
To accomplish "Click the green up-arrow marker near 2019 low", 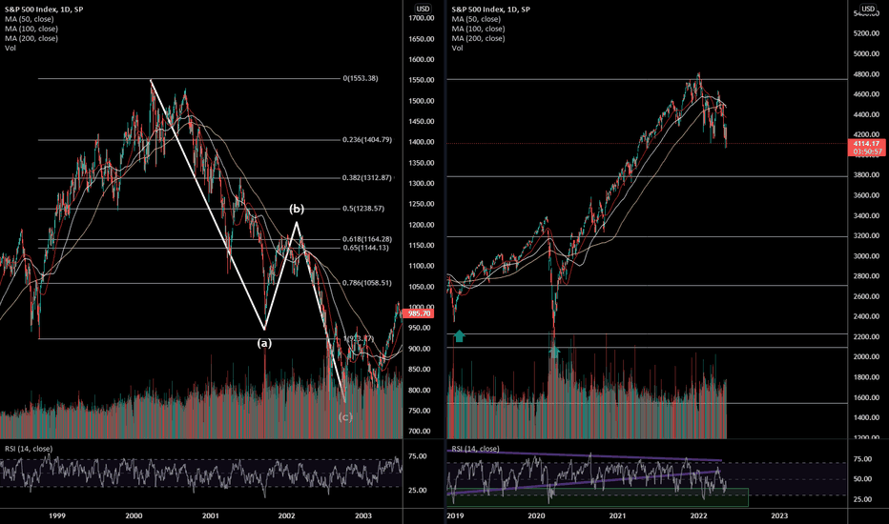I will click(459, 336).
